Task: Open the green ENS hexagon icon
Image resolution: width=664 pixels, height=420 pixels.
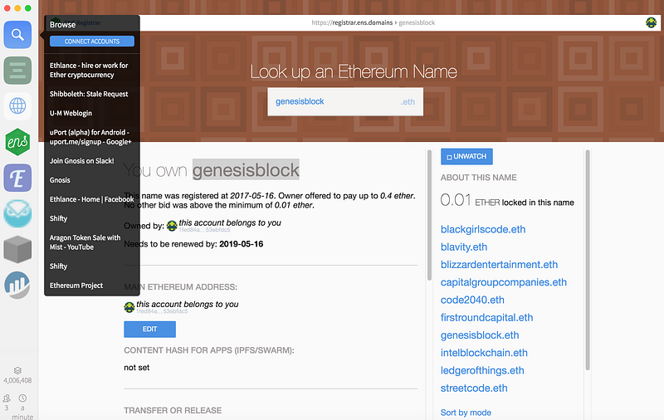Action: coord(17,142)
